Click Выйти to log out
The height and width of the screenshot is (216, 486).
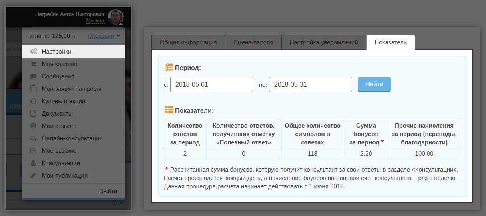(x=108, y=191)
